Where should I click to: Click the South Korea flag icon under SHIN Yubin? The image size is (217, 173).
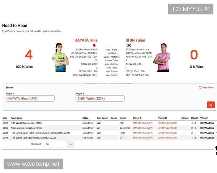(129, 45)
